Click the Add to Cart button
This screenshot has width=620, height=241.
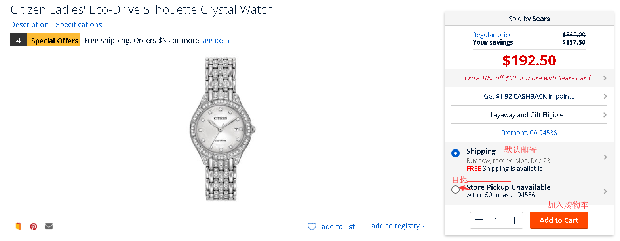(559, 220)
